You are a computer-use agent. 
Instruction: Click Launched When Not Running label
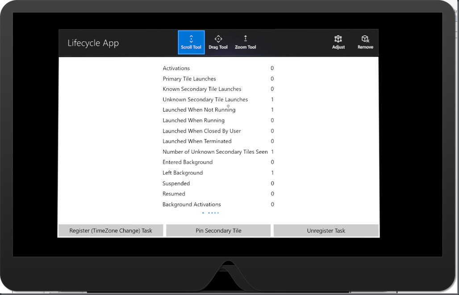coord(199,110)
